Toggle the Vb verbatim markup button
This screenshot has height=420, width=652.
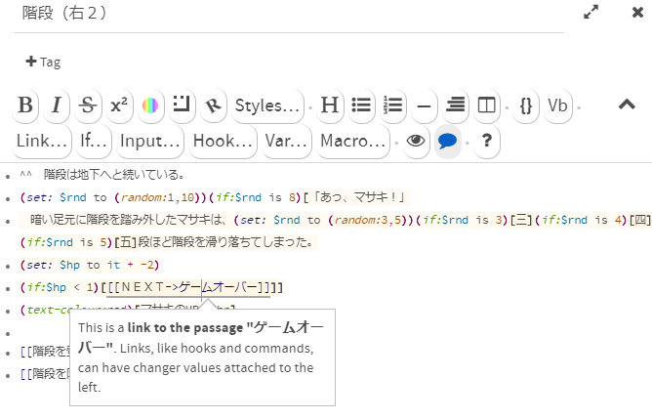[557, 105]
